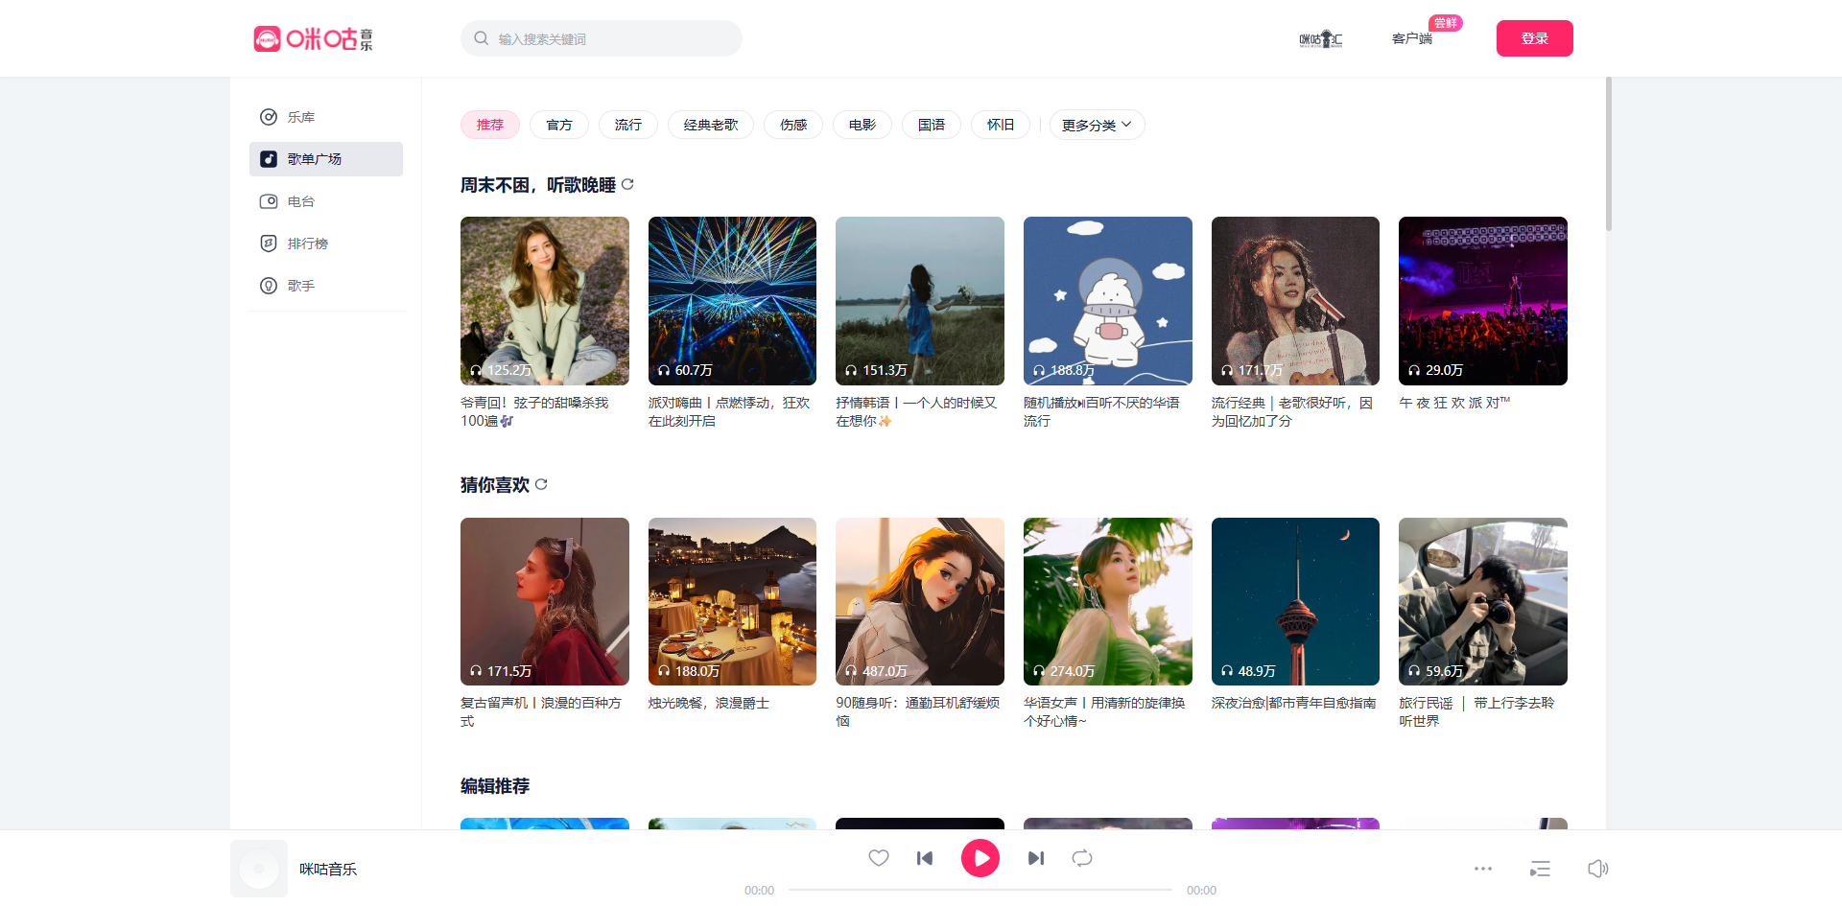
Task: Open the 客户端 client download link
Action: click(1412, 38)
